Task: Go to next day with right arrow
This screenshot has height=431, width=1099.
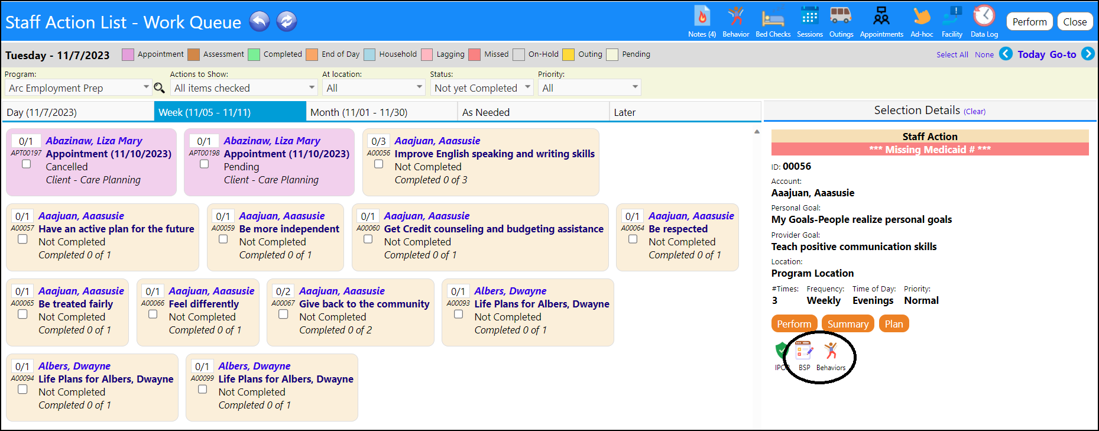Action: tap(1088, 54)
